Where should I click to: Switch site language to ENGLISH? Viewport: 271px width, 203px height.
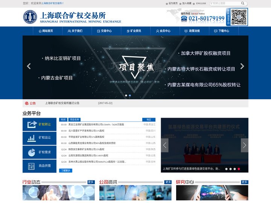pos(201,3)
